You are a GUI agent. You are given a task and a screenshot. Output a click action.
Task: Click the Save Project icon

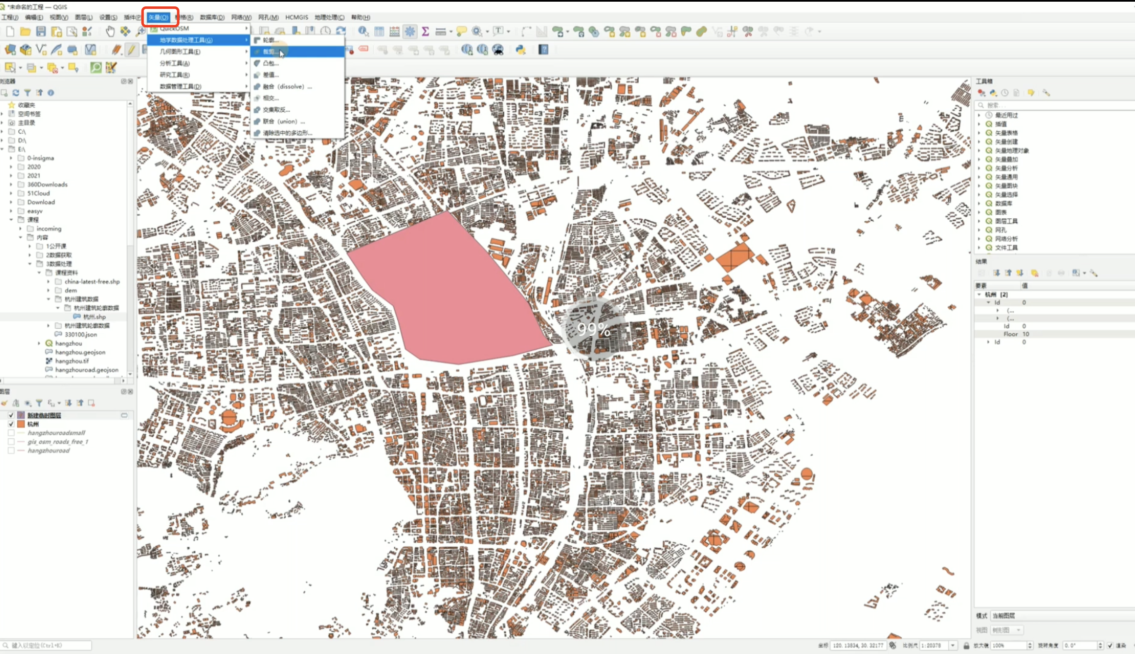pyautogui.click(x=41, y=31)
